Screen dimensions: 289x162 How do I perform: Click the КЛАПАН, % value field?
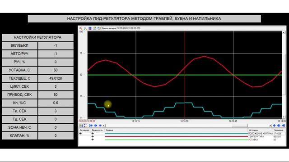56,135
